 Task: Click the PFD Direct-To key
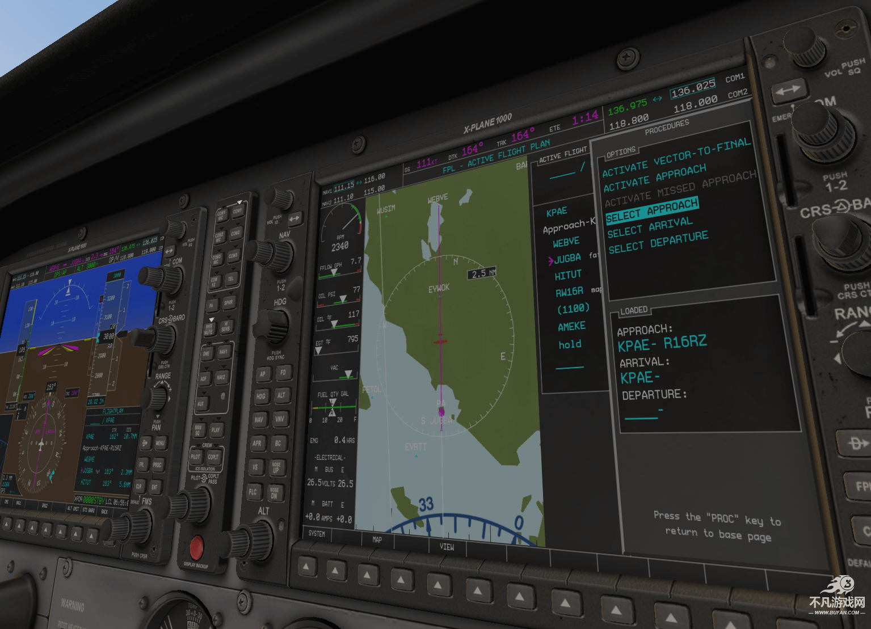pyautogui.click(x=146, y=443)
